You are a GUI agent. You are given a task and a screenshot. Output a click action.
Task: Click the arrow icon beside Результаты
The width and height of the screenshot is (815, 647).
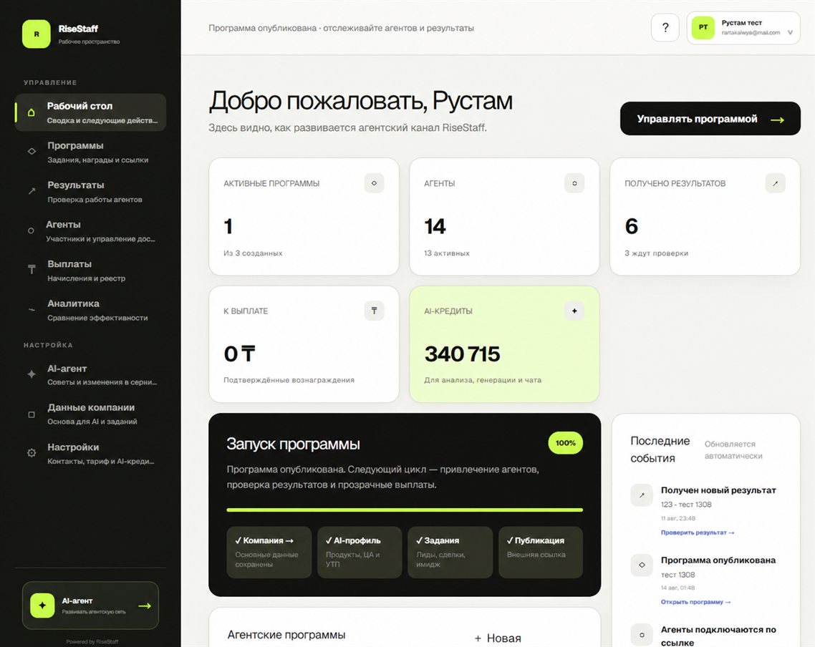tap(32, 190)
